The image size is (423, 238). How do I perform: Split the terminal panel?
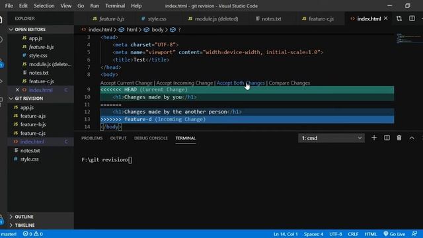click(387, 138)
